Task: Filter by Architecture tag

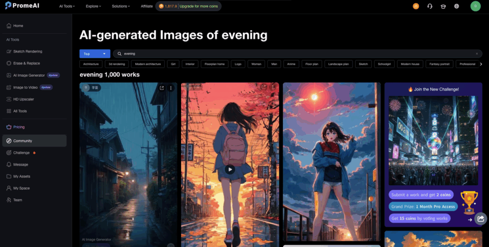Action: pos(91,64)
